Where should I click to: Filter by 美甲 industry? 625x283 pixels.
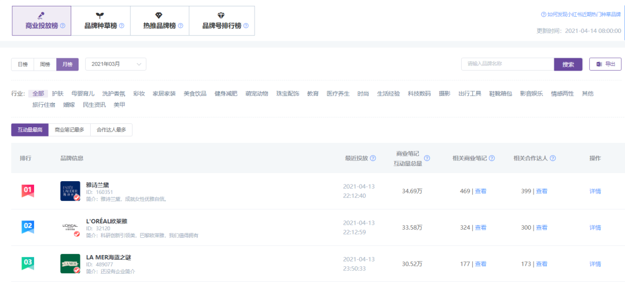(119, 105)
